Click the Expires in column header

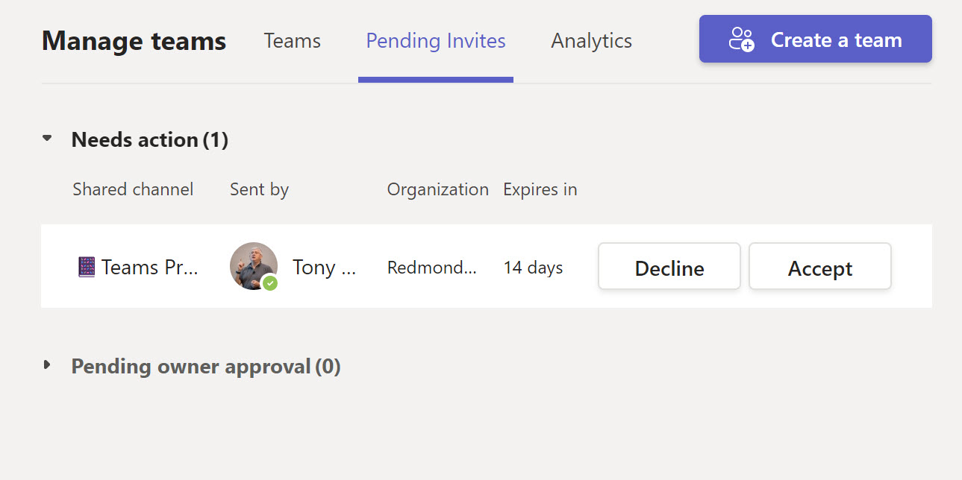click(x=540, y=189)
